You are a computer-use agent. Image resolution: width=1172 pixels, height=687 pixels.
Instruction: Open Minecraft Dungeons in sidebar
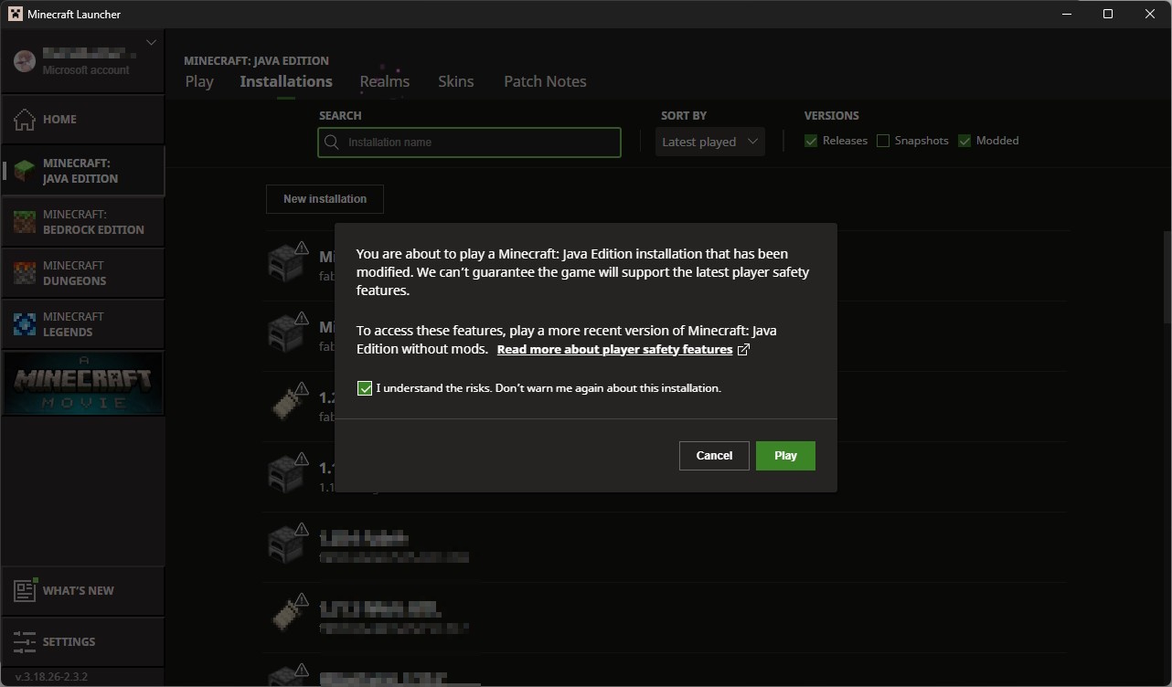point(83,273)
